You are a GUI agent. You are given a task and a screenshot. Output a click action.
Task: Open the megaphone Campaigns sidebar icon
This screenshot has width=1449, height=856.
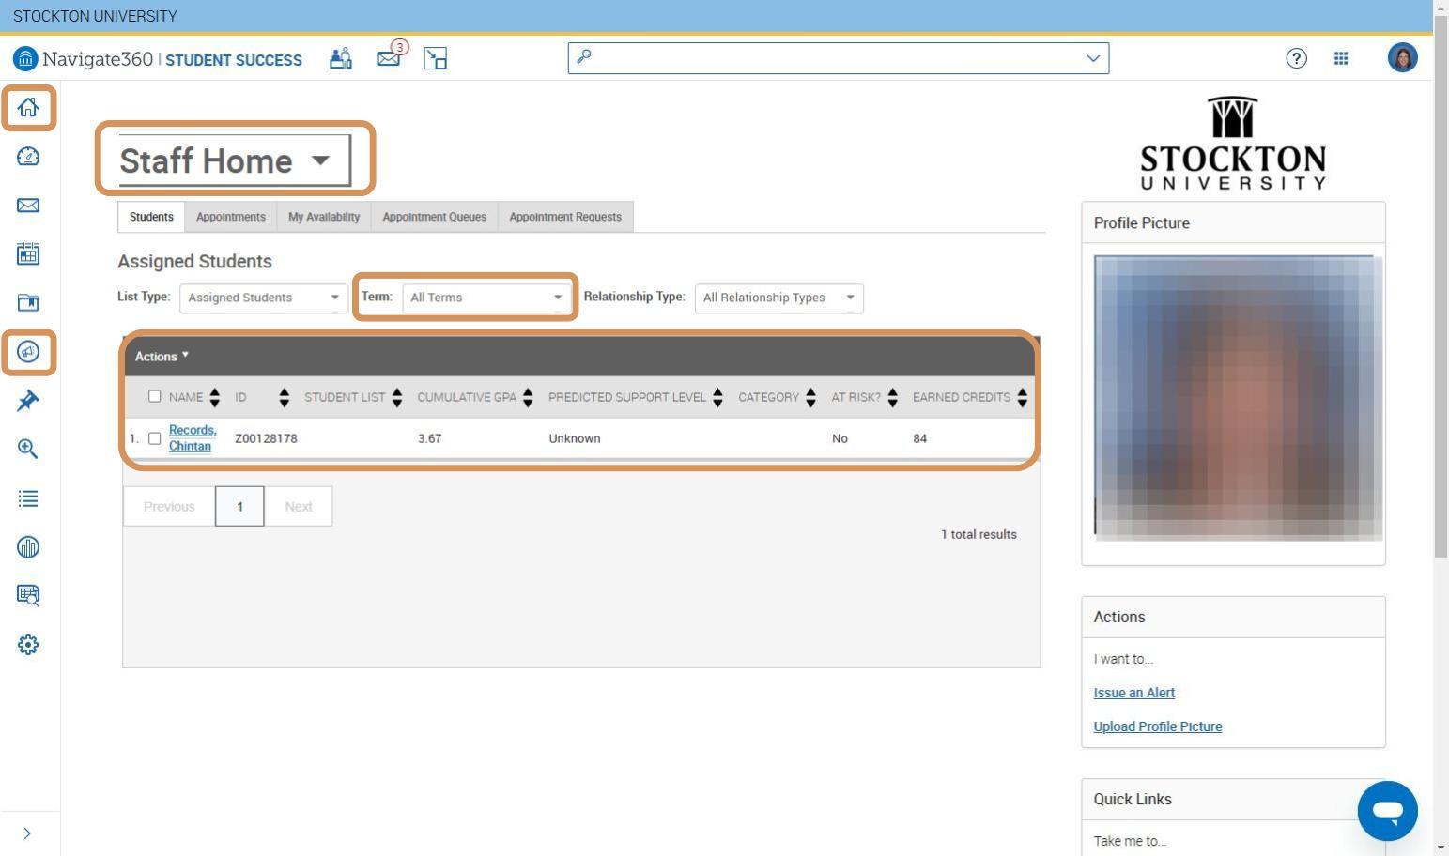click(x=28, y=352)
